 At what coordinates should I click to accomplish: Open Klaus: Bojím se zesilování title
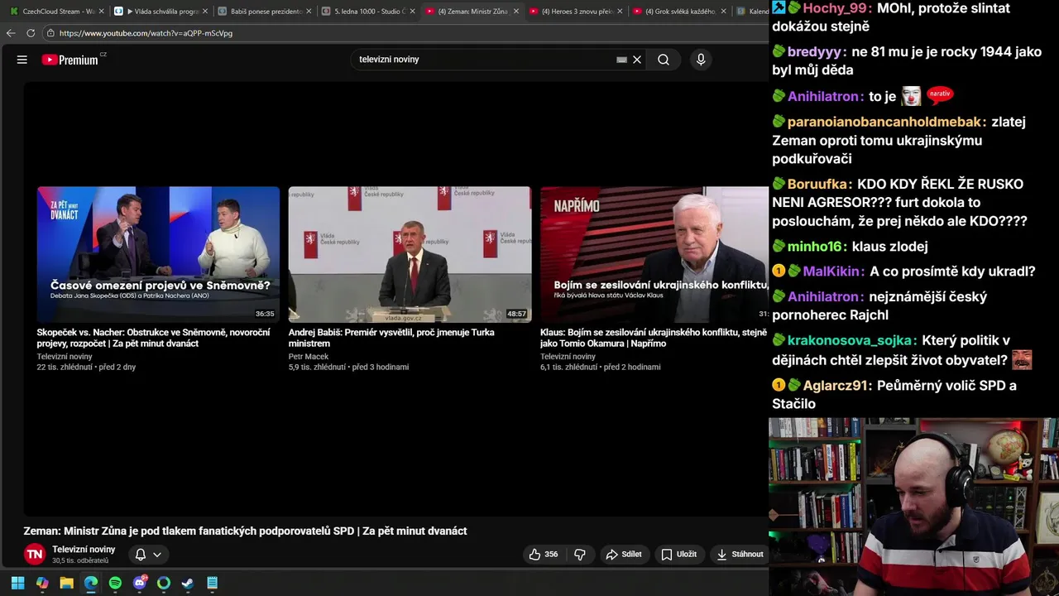tap(654, 338)
